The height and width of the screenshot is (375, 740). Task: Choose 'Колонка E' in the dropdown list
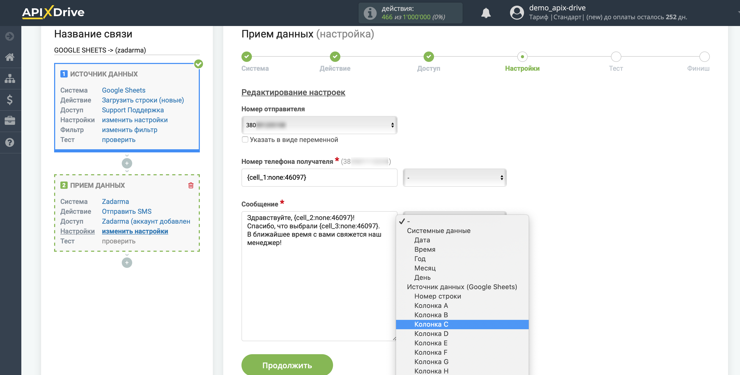click(x=462, y=343)
